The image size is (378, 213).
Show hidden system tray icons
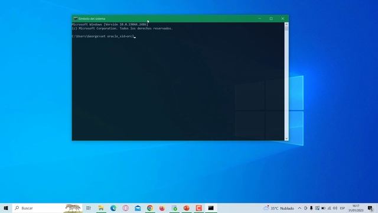click(x=299, y=208)
